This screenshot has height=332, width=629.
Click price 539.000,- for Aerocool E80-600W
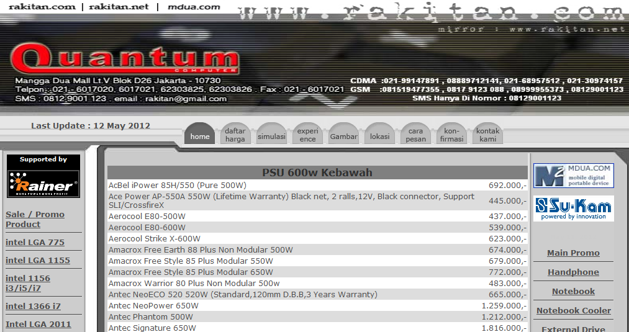pos(507,227)
